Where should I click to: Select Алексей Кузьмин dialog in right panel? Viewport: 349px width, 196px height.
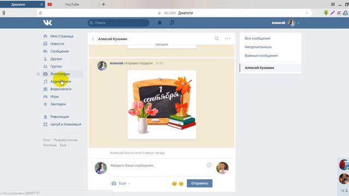(x=270, y=68)
